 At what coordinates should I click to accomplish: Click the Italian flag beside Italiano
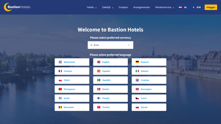pos(137,71)
